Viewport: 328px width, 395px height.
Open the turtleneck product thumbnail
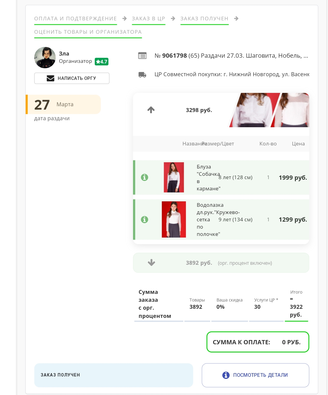coord(174,220)
